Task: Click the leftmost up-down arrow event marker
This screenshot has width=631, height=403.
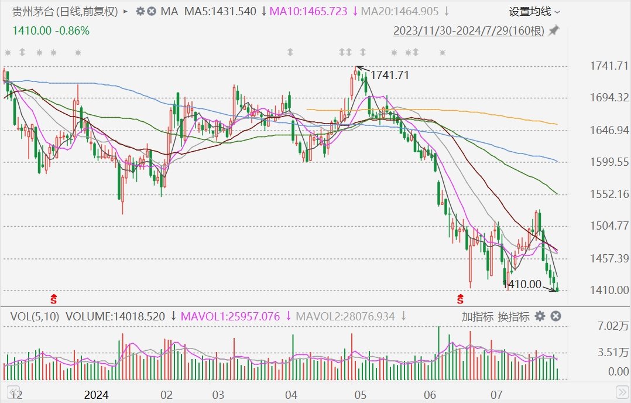Action: click(22, 52)
